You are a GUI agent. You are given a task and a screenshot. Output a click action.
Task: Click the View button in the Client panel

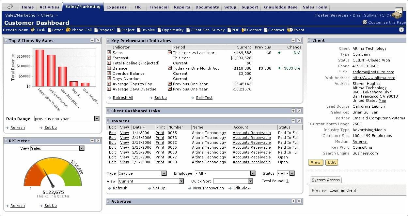click(x=315, y=162)
